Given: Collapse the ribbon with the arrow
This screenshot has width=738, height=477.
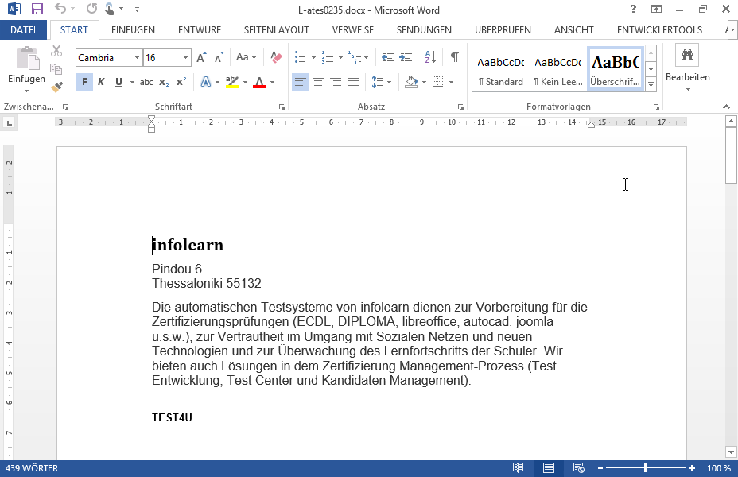Looking at the screenshot, I should (x=726, y=107).
